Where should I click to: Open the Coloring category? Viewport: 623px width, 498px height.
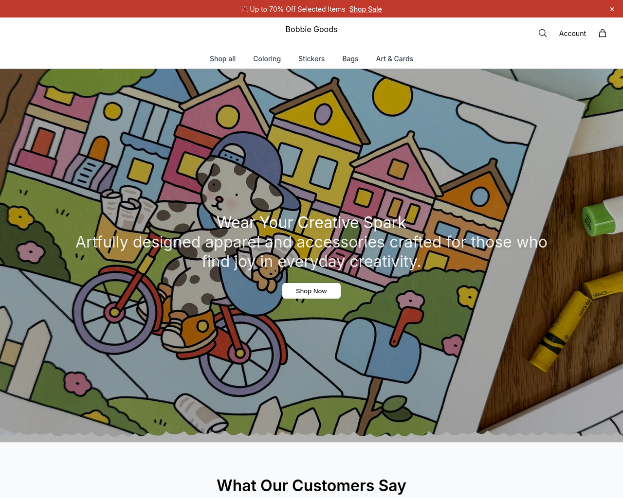click(x=267, y=59)
